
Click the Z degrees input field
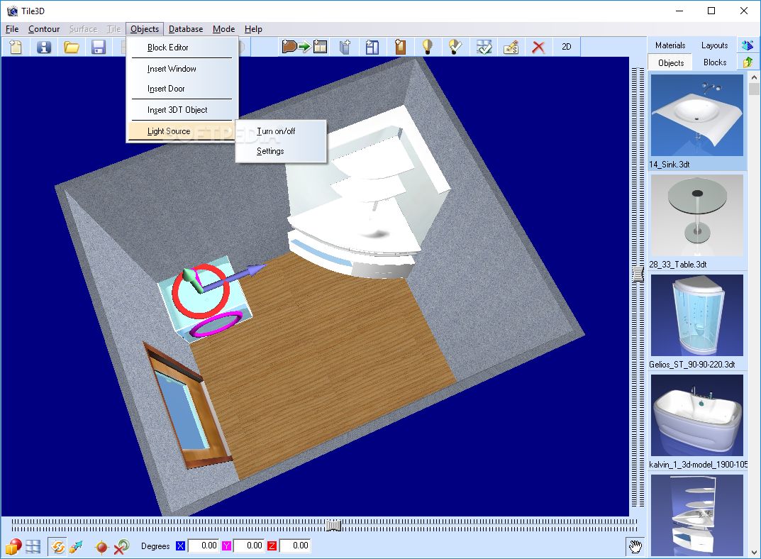click(295, 546)
